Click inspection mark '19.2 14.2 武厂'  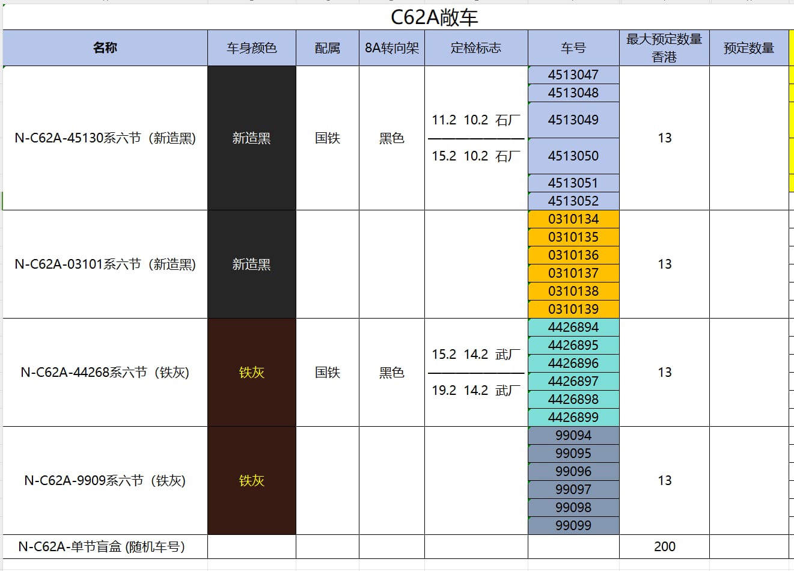coord(476,391)
